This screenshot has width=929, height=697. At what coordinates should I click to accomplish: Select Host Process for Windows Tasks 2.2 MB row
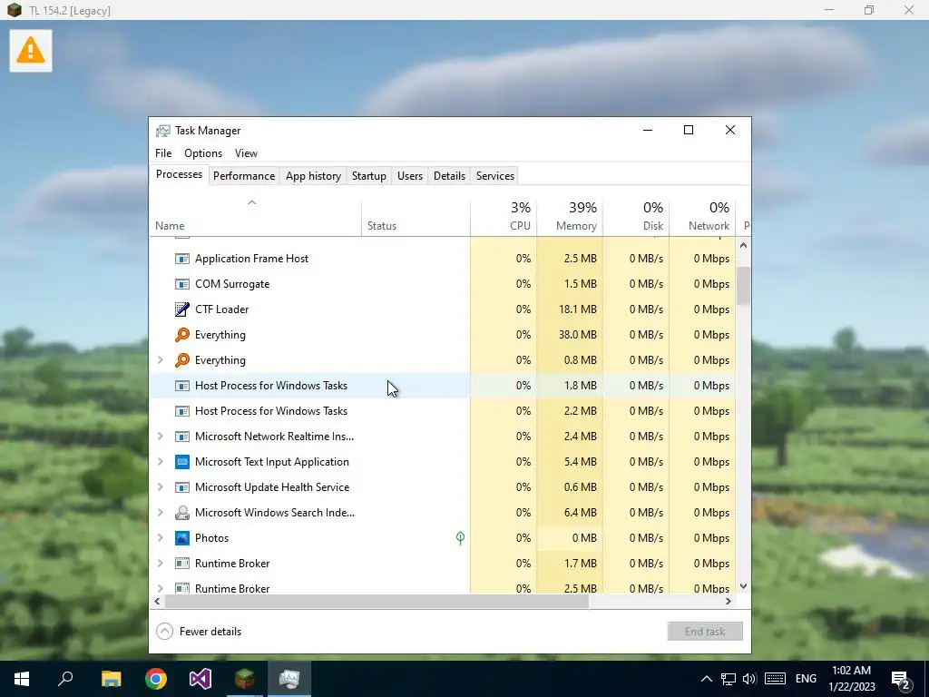pos(443,411)
